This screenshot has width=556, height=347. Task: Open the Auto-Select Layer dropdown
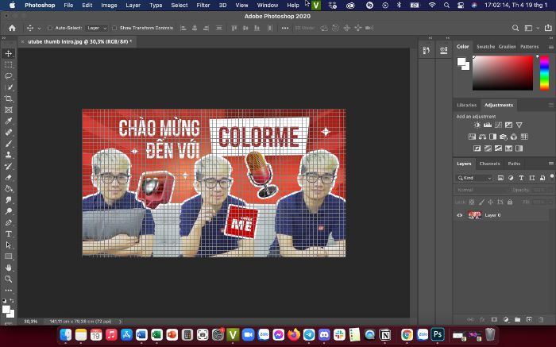click(97, 28)
